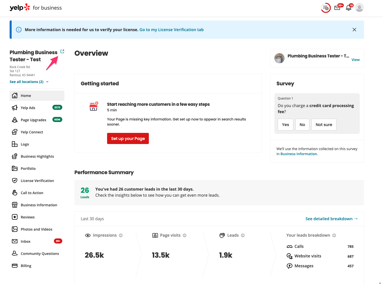
Task: Click the 26 Leads count
Action: pyautogui.click(x=85, y=193)
